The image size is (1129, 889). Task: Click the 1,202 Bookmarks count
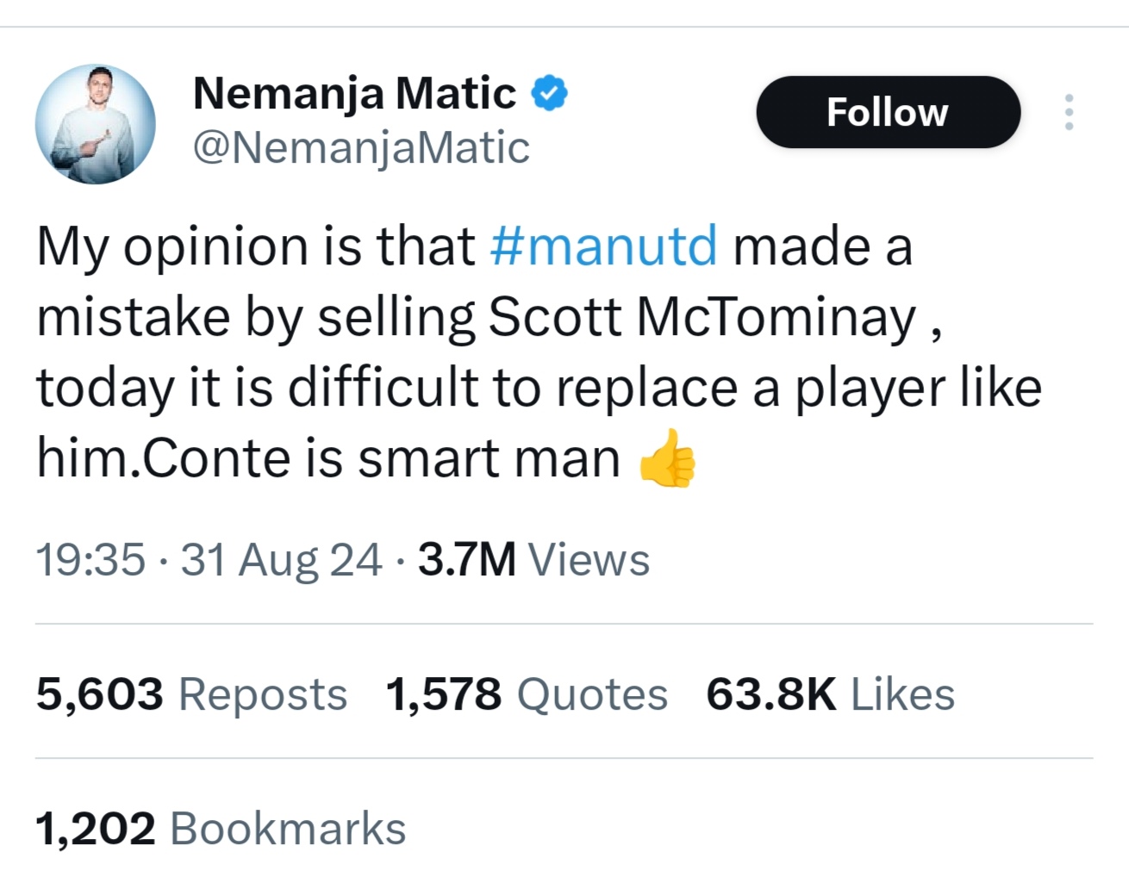[221, 829]
